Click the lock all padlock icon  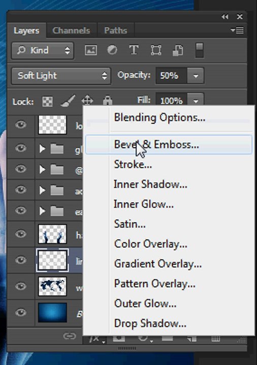click(108, 100)
